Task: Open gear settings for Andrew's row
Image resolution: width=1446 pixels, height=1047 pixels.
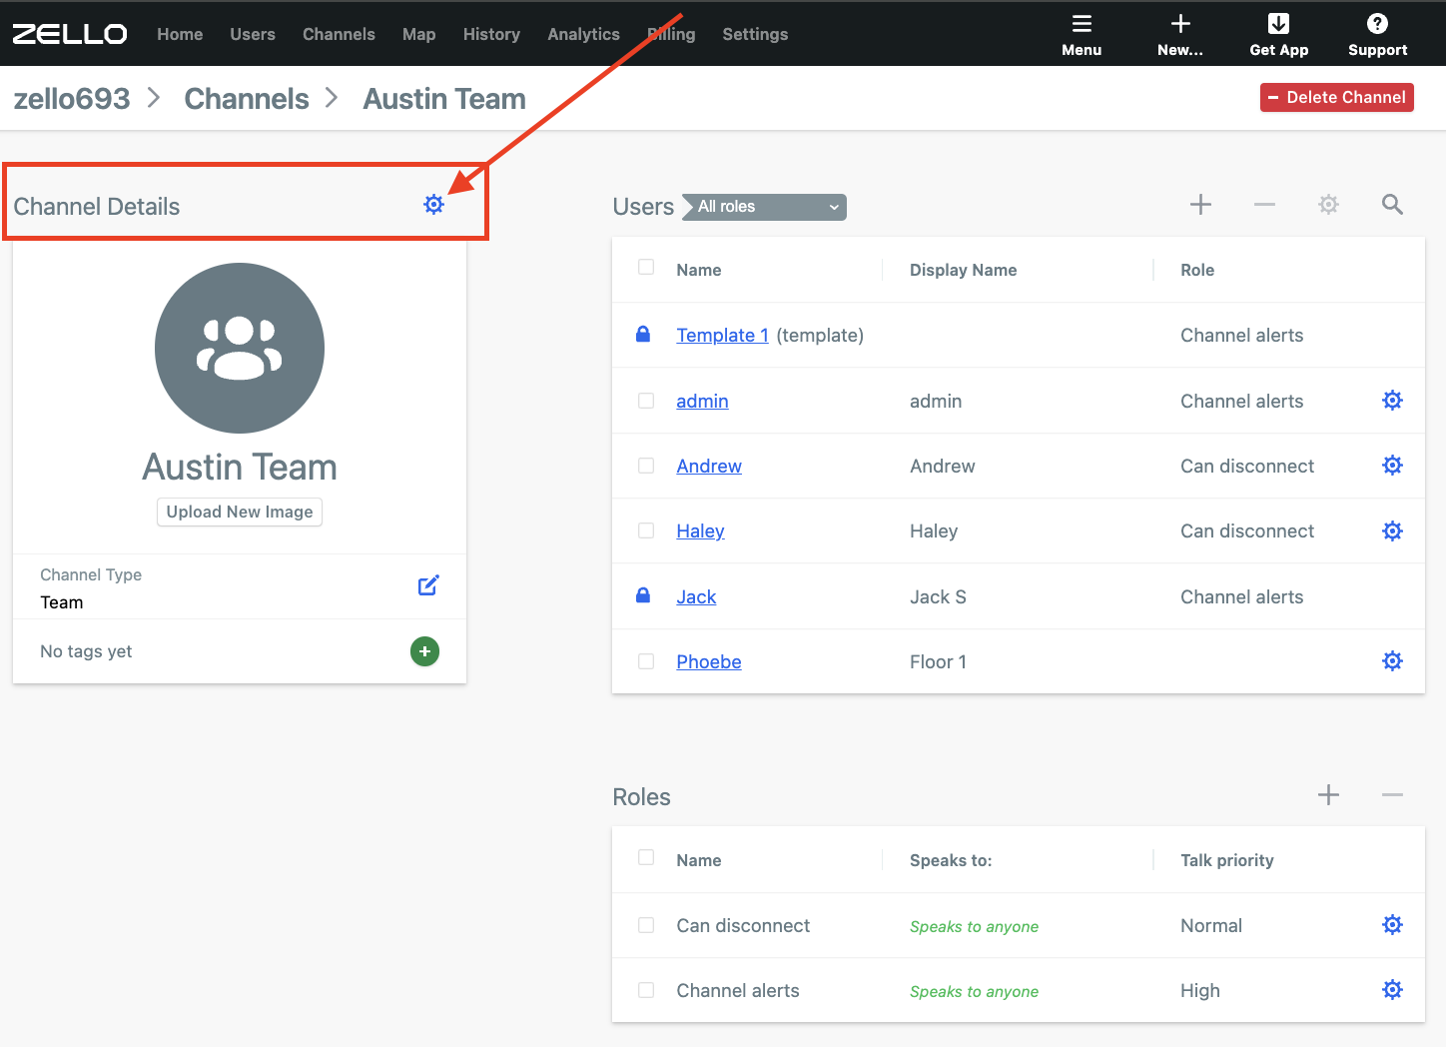Action: pos(1392,466)
